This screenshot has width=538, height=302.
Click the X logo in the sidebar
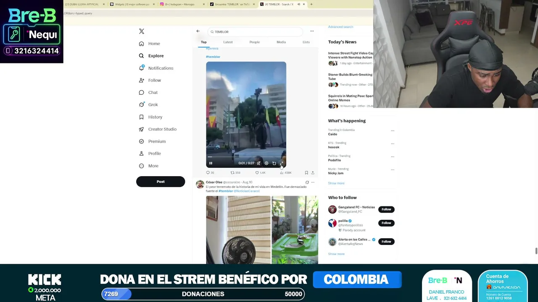[142, 31]
